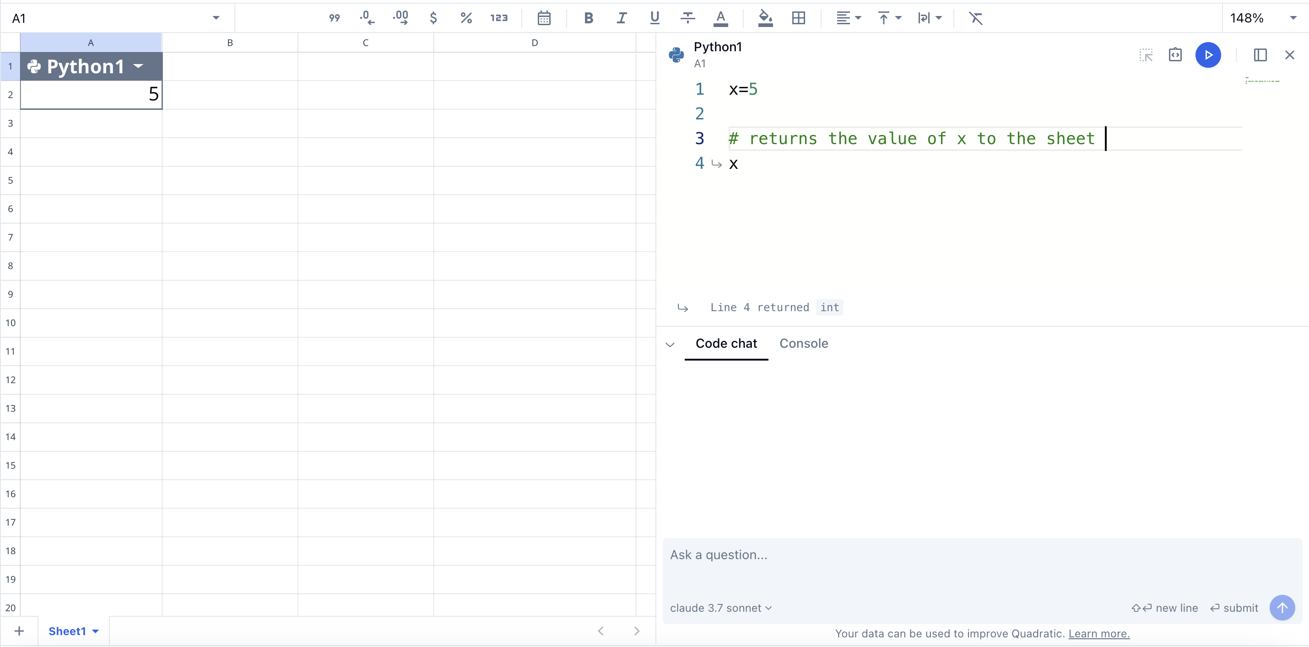This screenshot has width=1309, height=647.
Task: Toggle bold formatting
Action: [x=589, y=18]
